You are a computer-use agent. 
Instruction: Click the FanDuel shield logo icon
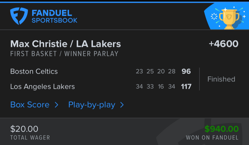pyautogui.click(x=19, y=16)
